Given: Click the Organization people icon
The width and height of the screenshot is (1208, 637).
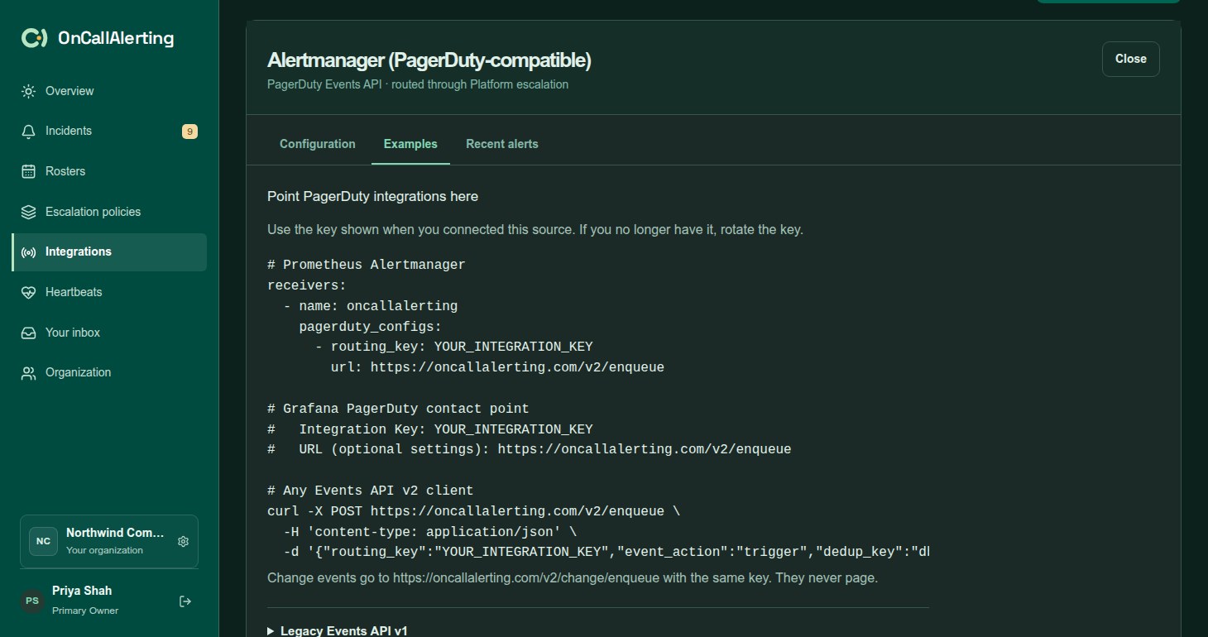Looking at the screenshot, I should (28, 373).
